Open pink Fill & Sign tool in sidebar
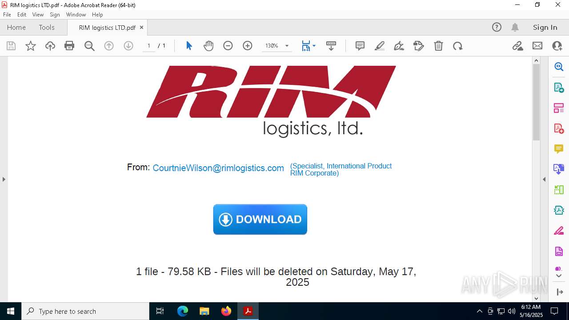 (559, 231)
